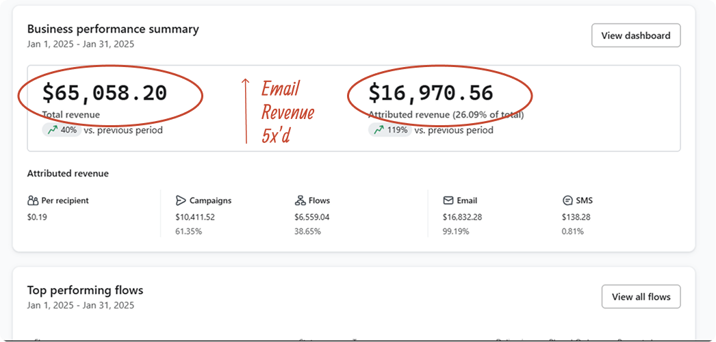Select the $16,970.56 attributed revenue figure

pos(431,93)
